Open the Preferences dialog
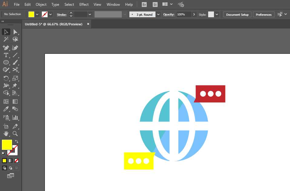This screenshot has height=191, width=290. [264, 15]
